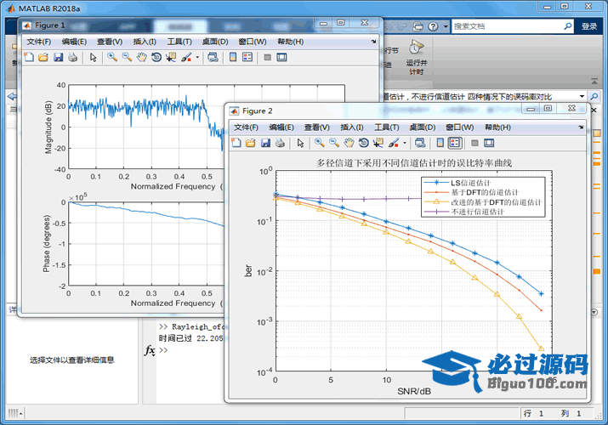Expand Brush tool color dropdown in Figure 2
Screen dimensions: 608x425
[406, 144]
